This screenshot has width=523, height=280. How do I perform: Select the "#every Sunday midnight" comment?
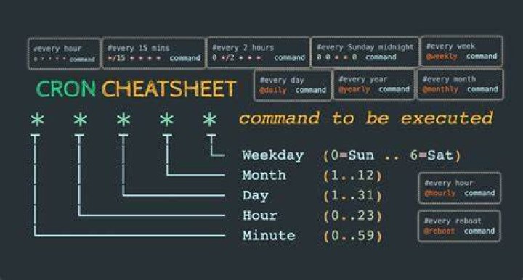(365, 47)
